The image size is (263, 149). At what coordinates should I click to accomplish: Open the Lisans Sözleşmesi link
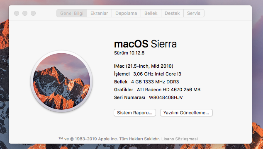180,139
